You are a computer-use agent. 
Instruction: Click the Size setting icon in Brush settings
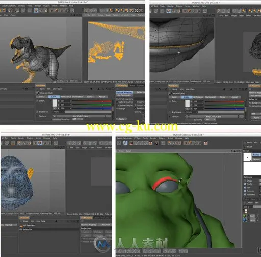click(245, 188)
